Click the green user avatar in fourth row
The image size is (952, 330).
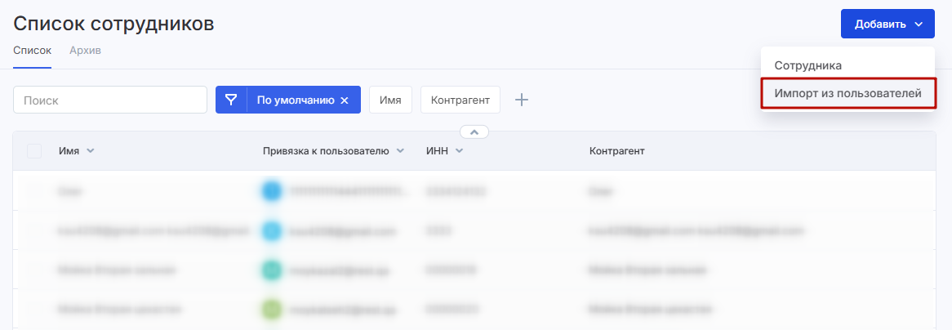pos(271,310)
